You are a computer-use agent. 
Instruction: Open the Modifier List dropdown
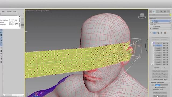160,18
